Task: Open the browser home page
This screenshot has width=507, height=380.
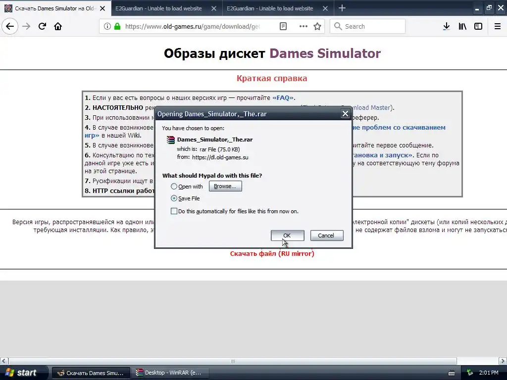Action: (x=58, y=26)
